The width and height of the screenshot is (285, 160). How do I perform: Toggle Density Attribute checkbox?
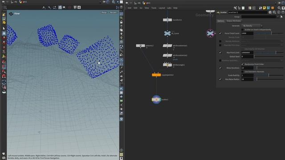220,41
